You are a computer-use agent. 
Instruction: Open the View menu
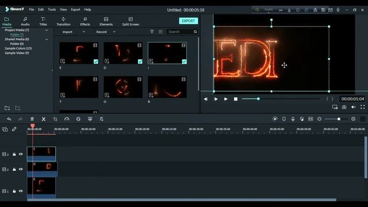pos(63,10)
